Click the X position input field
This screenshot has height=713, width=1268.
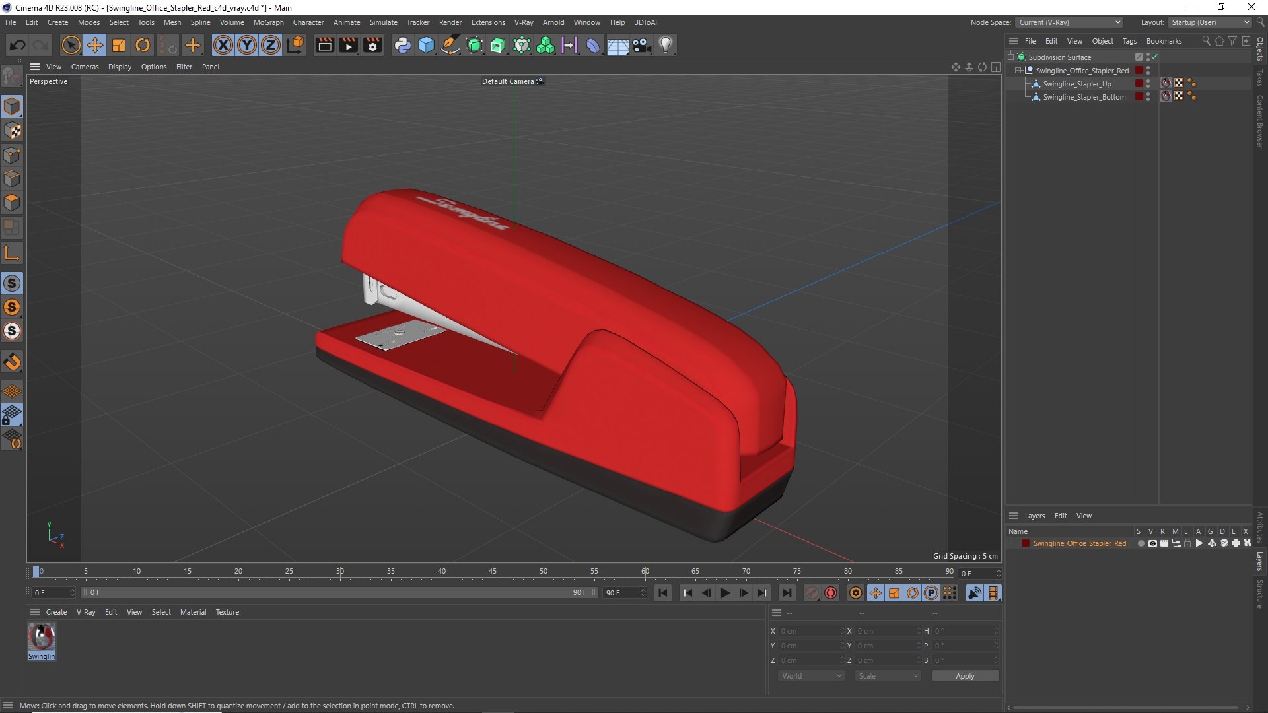[x=811, y=631]
